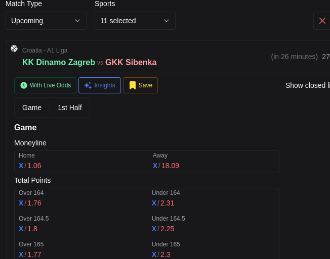The image size is (330, 259).
Task: Click the clock icon in With Live Odds
Action: pyautogui.click(x=24, y=85)
